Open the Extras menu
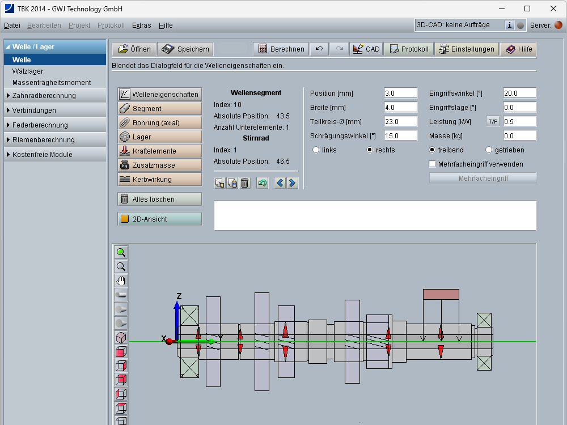Image resolution: width=567 pixels, height=425 pixels. 141,25
